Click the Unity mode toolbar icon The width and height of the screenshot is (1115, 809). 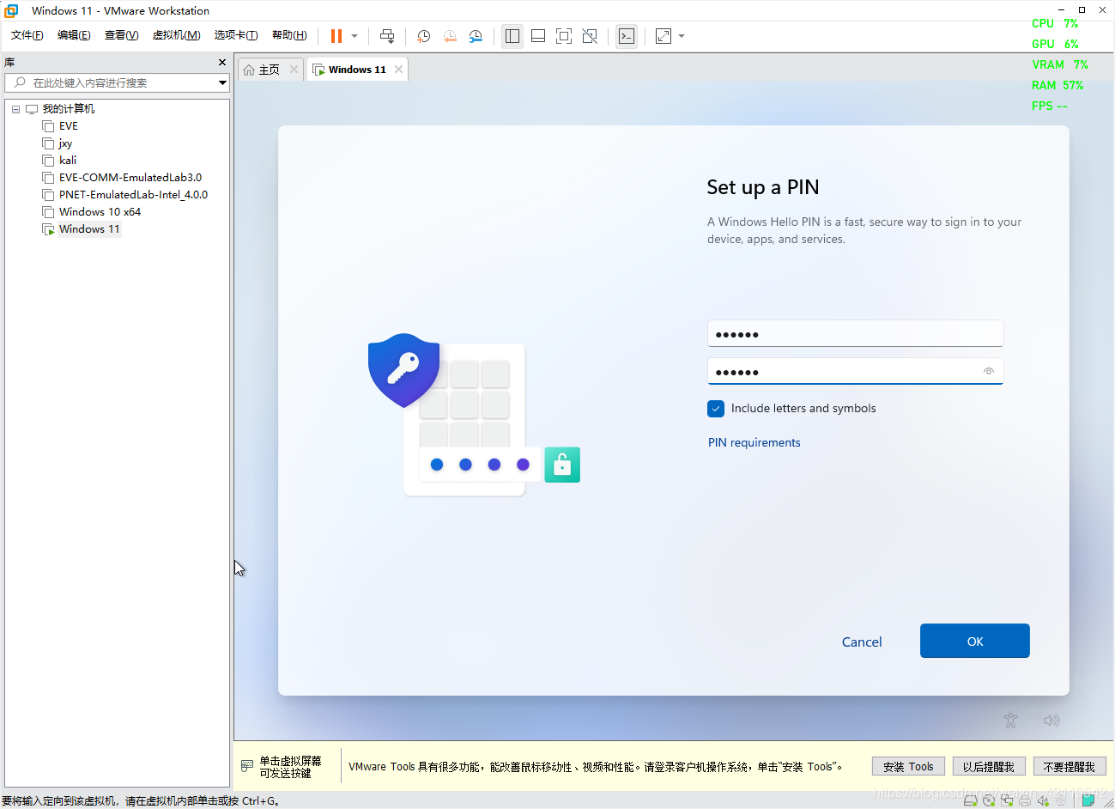coord(590,36)
